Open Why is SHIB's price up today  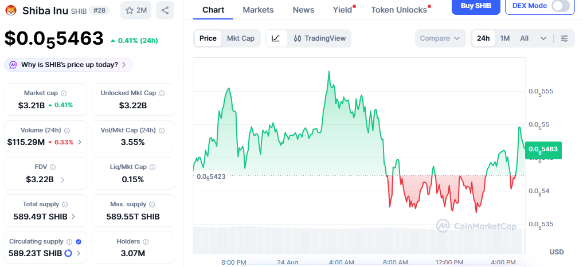click(68, 65)
